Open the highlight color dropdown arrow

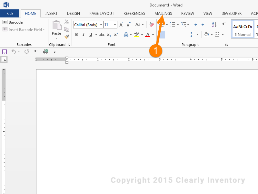coord(142,35)
